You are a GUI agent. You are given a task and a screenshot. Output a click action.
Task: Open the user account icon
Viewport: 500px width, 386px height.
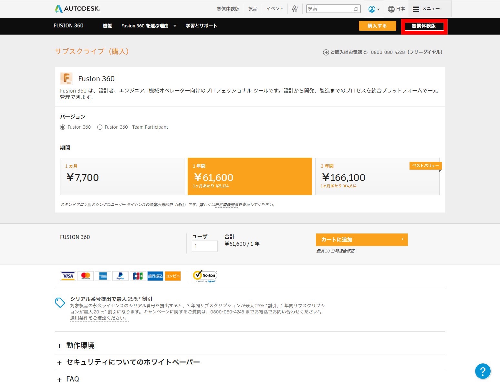pyautogui.click(x=372, y=9)
